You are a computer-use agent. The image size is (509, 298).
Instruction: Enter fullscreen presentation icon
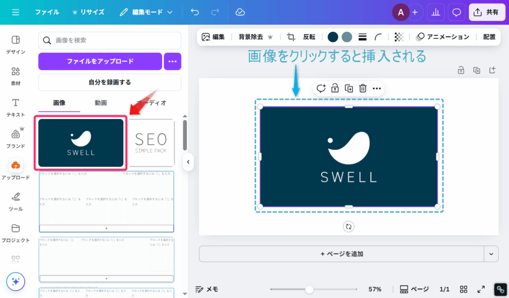pyautogui.click(x=481, y=289)
